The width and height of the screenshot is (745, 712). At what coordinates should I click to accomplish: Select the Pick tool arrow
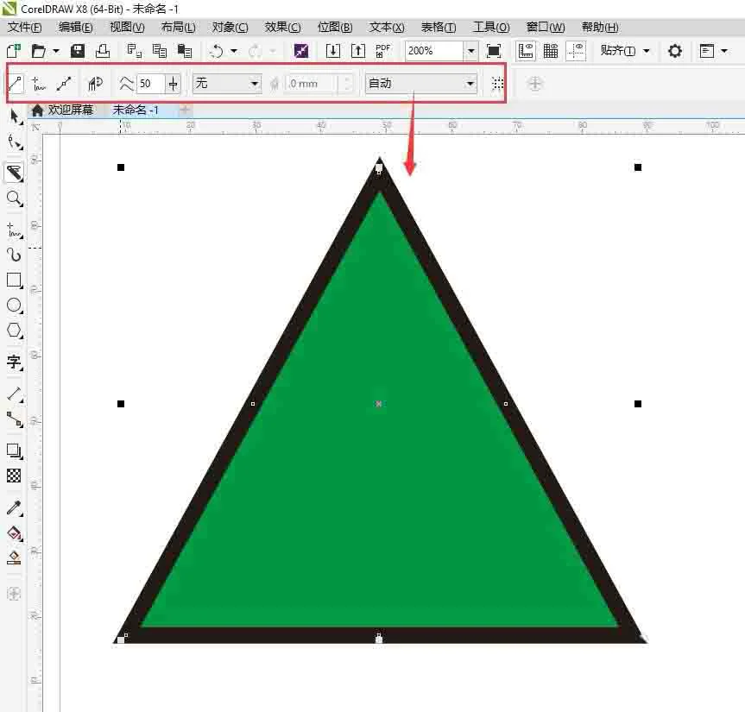[x=15, y=117]
